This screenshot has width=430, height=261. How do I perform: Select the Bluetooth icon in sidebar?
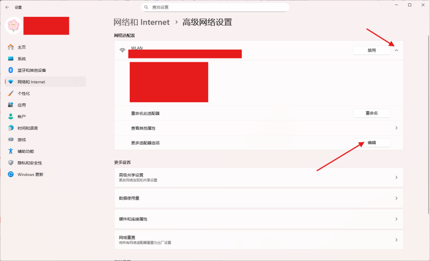point(11,70)
